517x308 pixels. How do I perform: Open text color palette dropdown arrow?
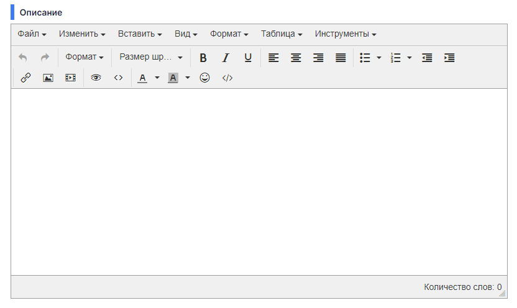click(x=157, y=78)
